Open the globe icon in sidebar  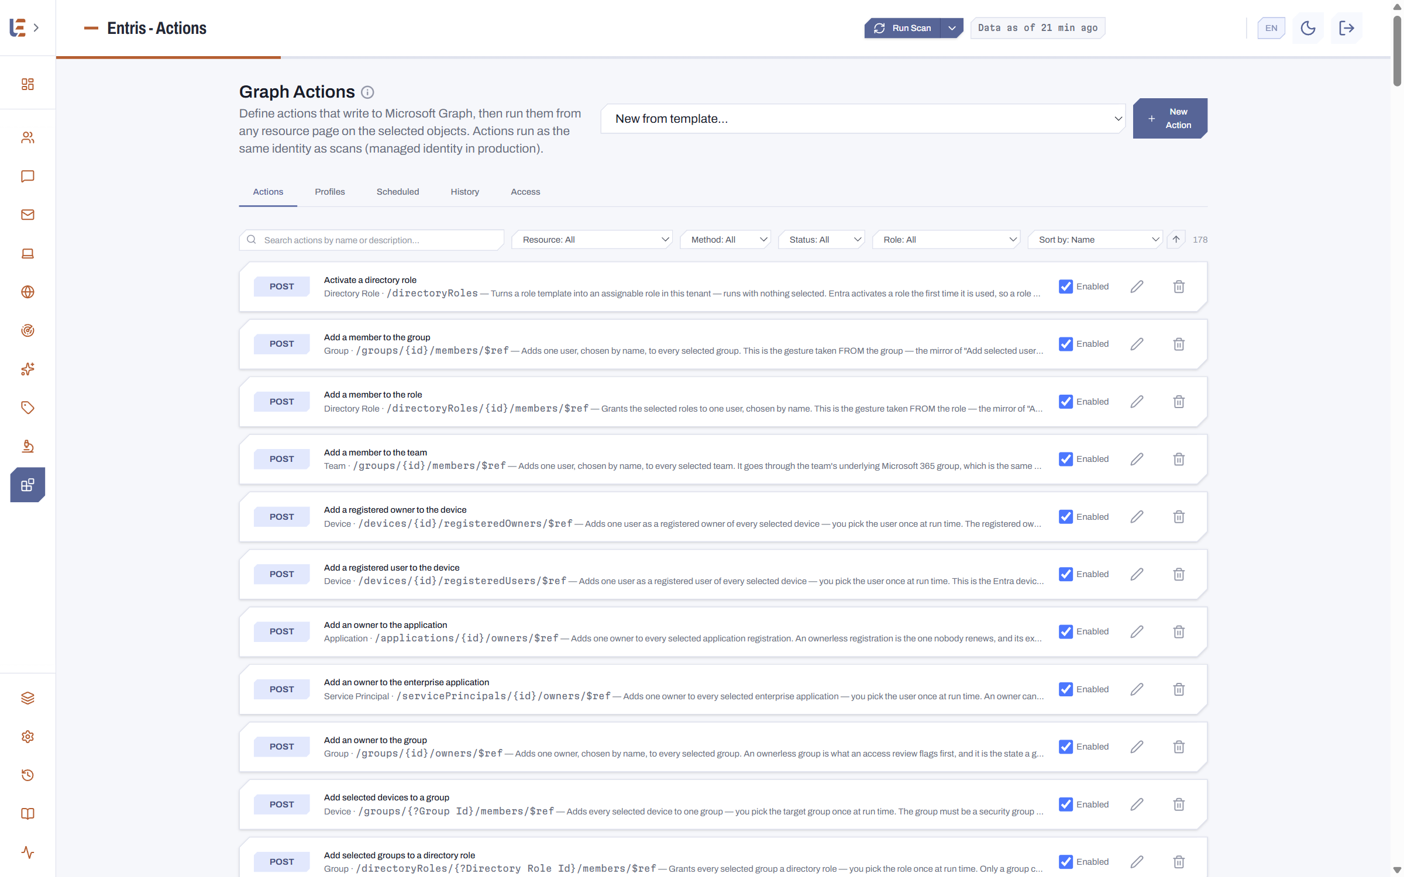[27, 292]
